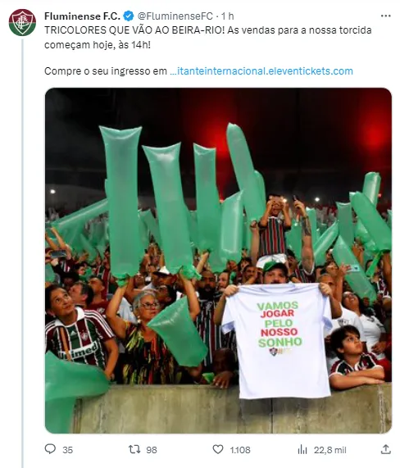Click the 22,8 mil views count
Viewport: 400px width, 468px height.
click(330, 450)
